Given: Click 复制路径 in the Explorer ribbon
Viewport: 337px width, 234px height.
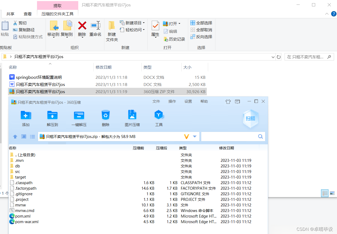Looking at the screenshot, I should coord(24,30).
